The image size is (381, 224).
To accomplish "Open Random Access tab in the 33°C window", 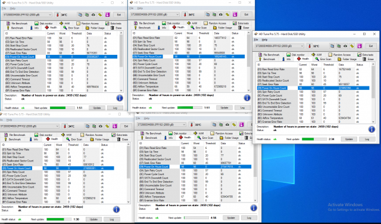I will tap(221, 133).
